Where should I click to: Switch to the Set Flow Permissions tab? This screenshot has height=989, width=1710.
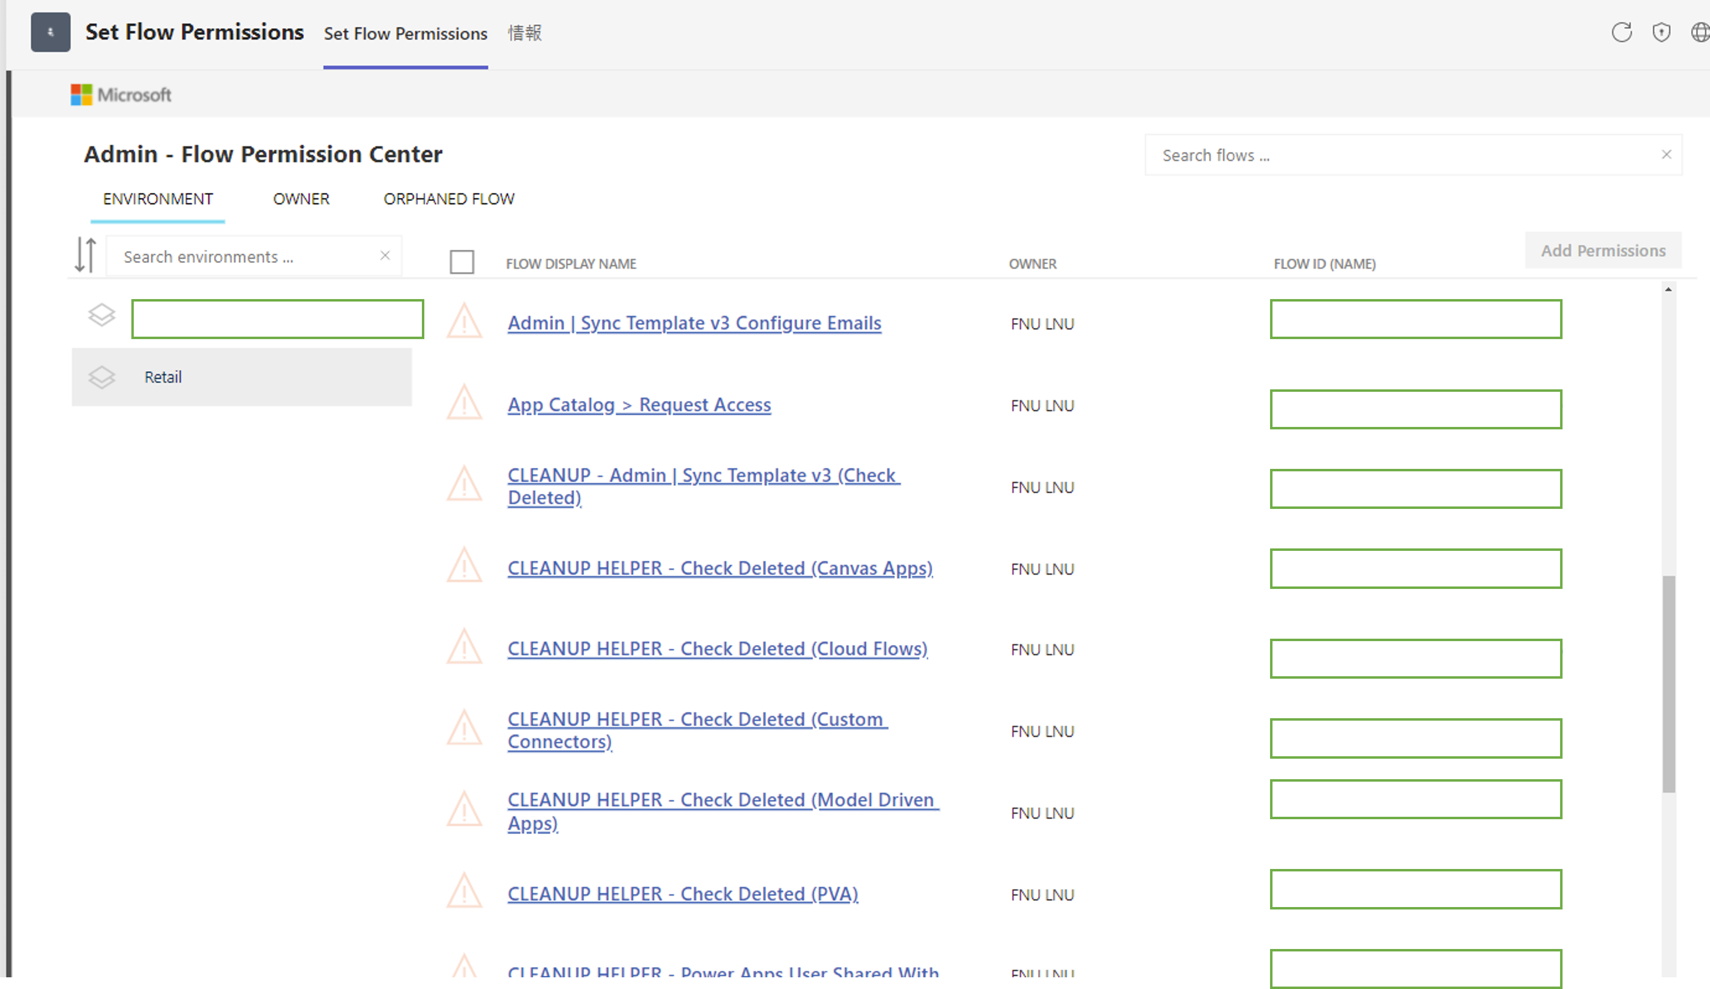tap(405, 33)
